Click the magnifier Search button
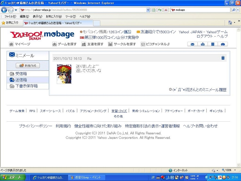 tap(234, 10)
